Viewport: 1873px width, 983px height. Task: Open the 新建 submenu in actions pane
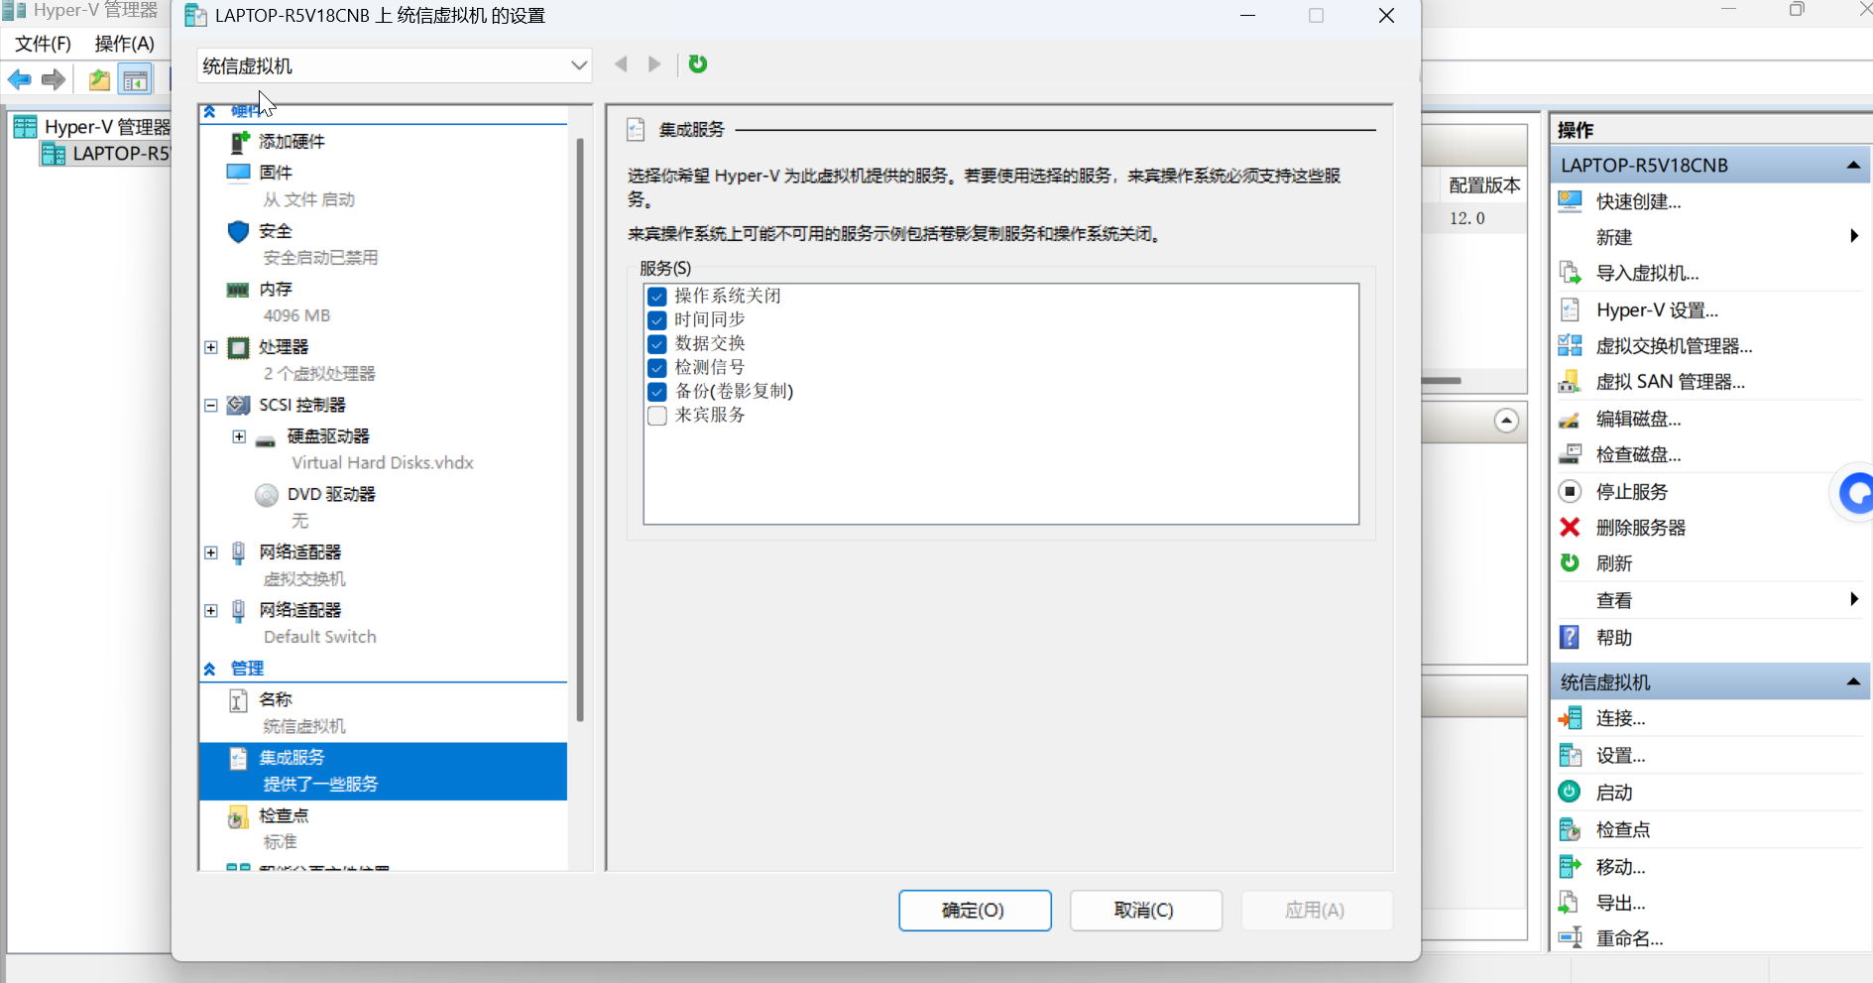[1710, 237]
